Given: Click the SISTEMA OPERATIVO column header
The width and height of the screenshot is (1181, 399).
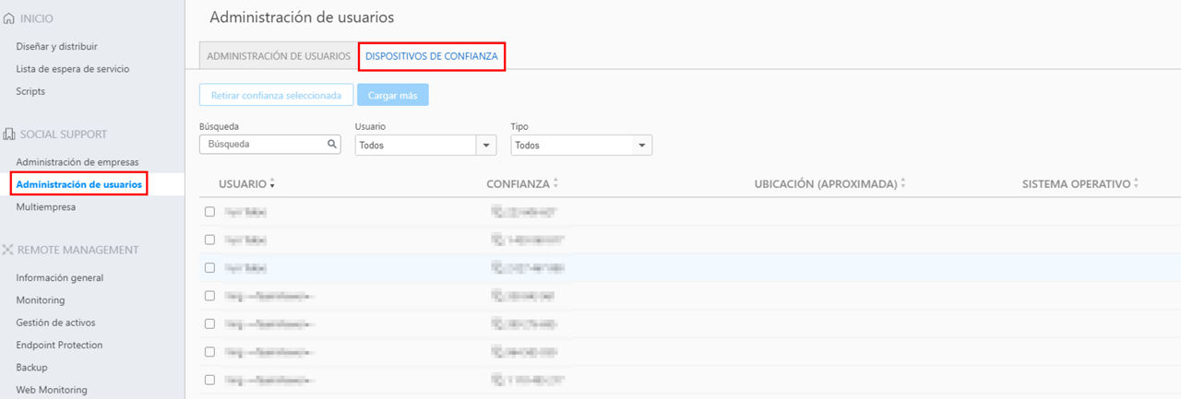Looking at the screenshot, I should coord(1076,184).
